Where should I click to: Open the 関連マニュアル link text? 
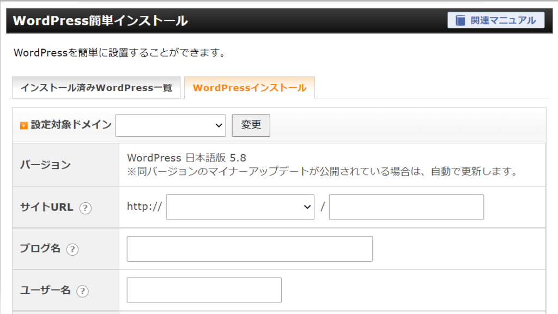(x=503, y=21)
